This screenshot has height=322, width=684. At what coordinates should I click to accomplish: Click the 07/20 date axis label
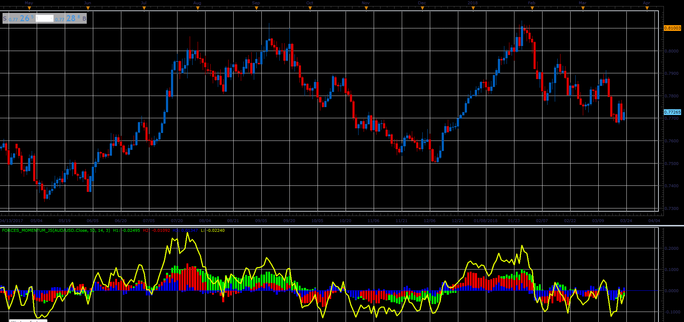177,221
